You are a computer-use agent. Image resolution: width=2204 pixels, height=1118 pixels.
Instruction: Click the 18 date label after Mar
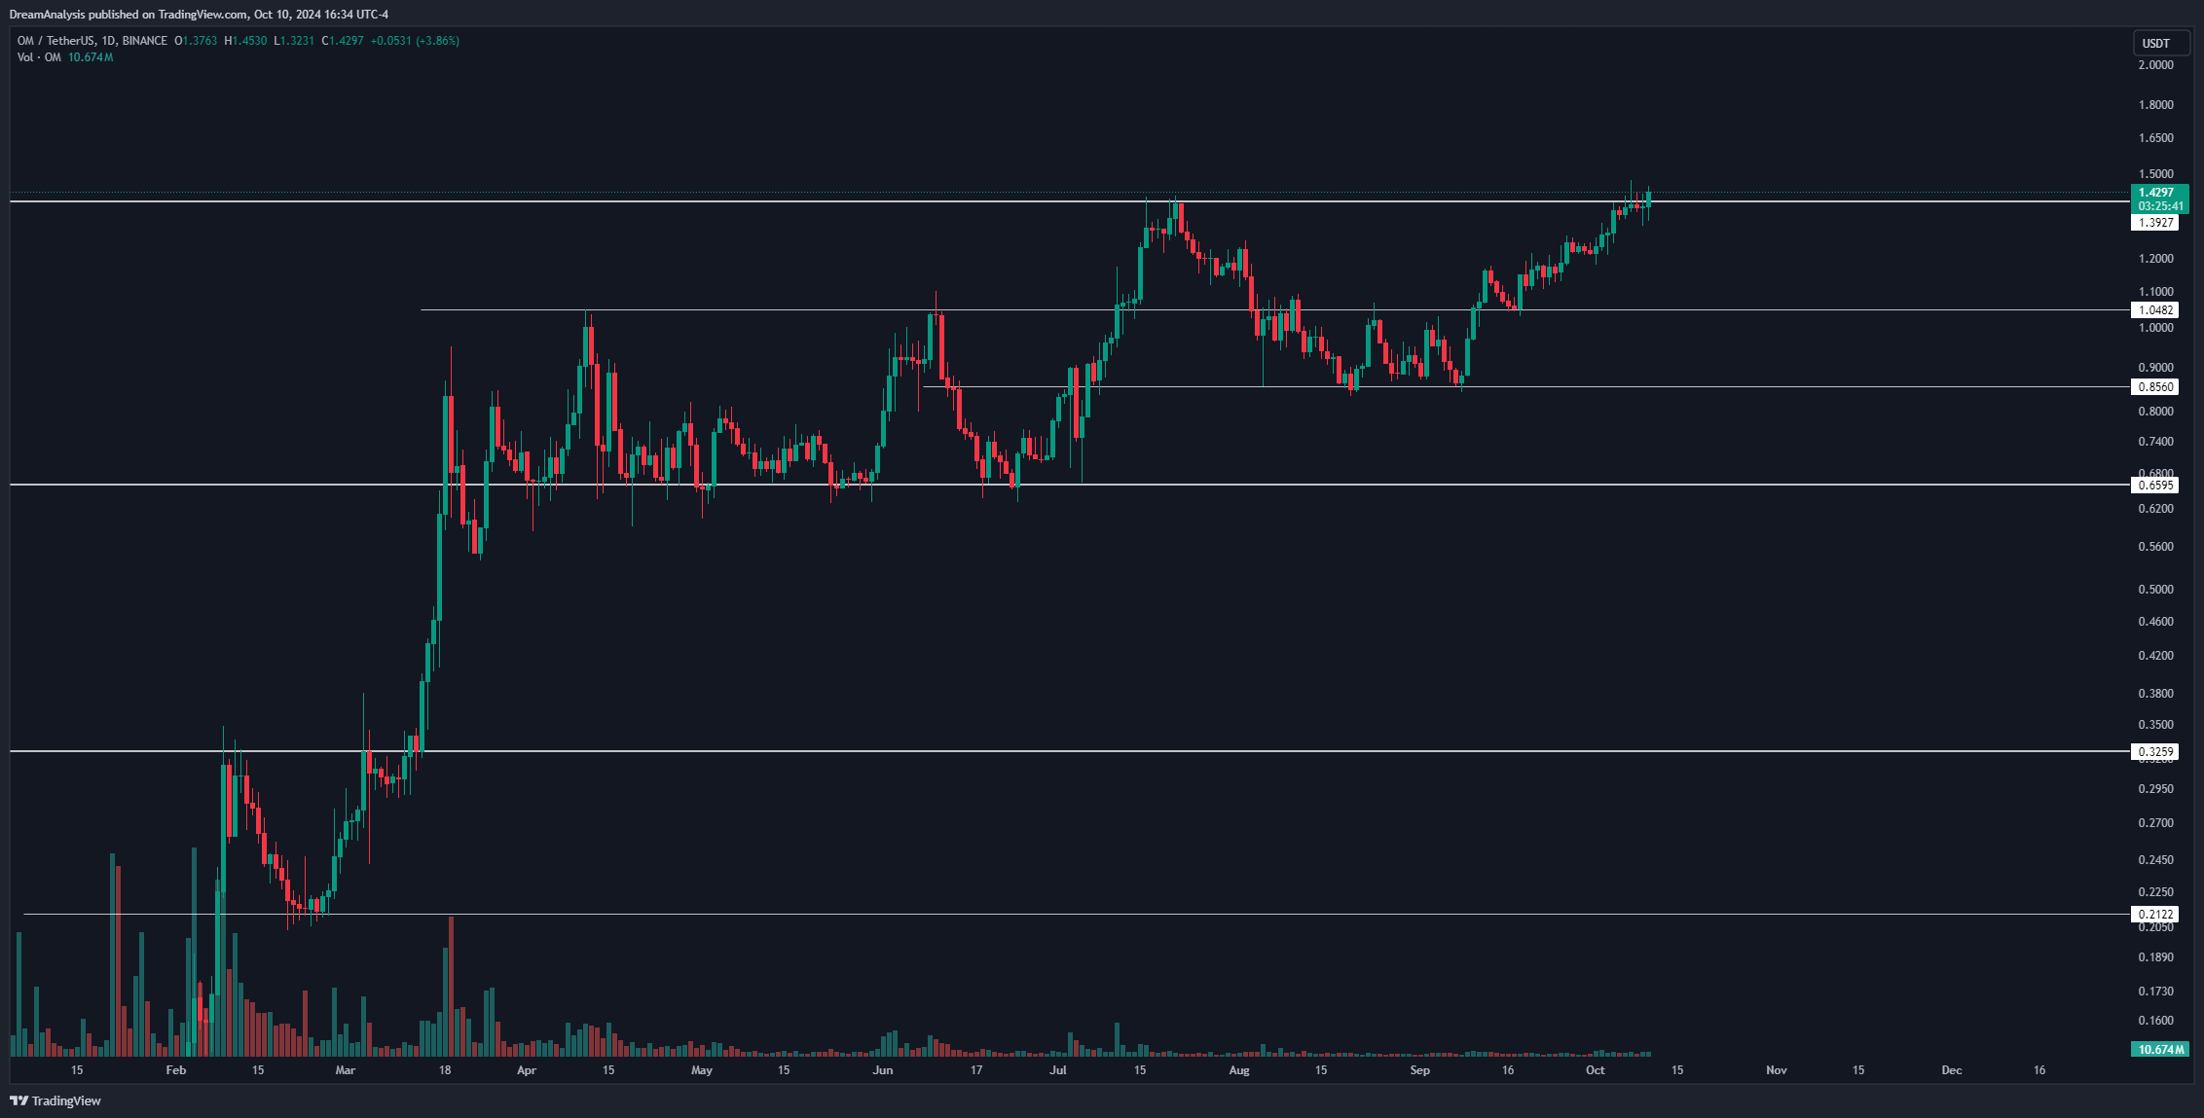444,1070
